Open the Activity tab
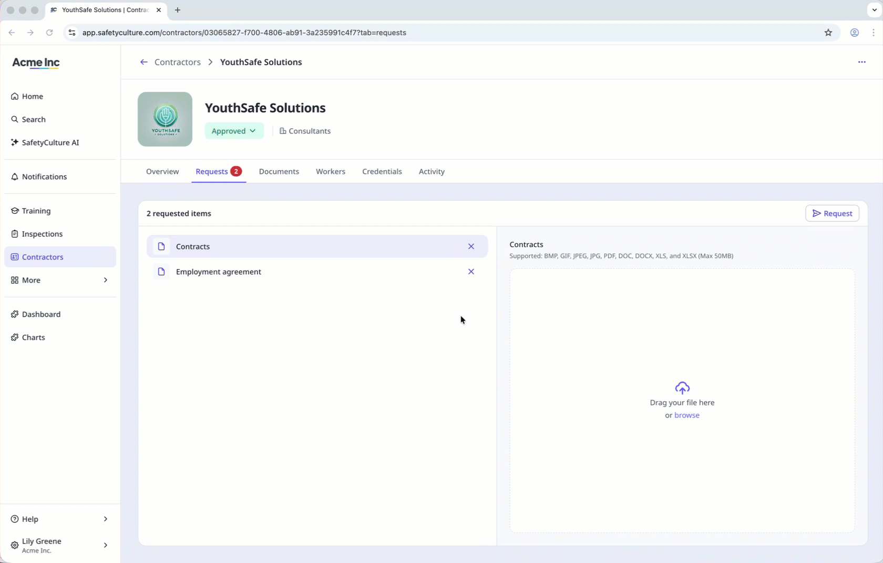The height and width of the screenshot is (563, 883). [432, 172]
